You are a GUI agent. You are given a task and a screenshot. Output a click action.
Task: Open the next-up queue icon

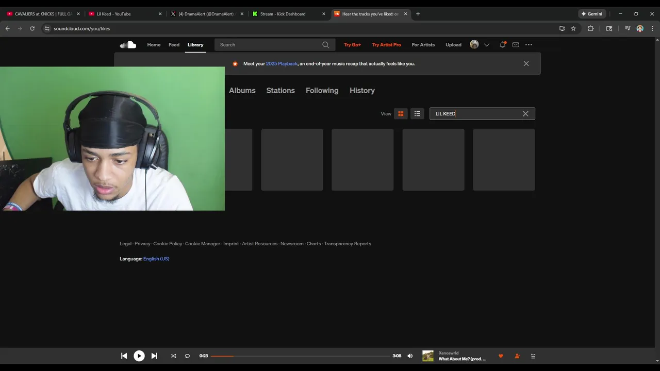[533, 356]
